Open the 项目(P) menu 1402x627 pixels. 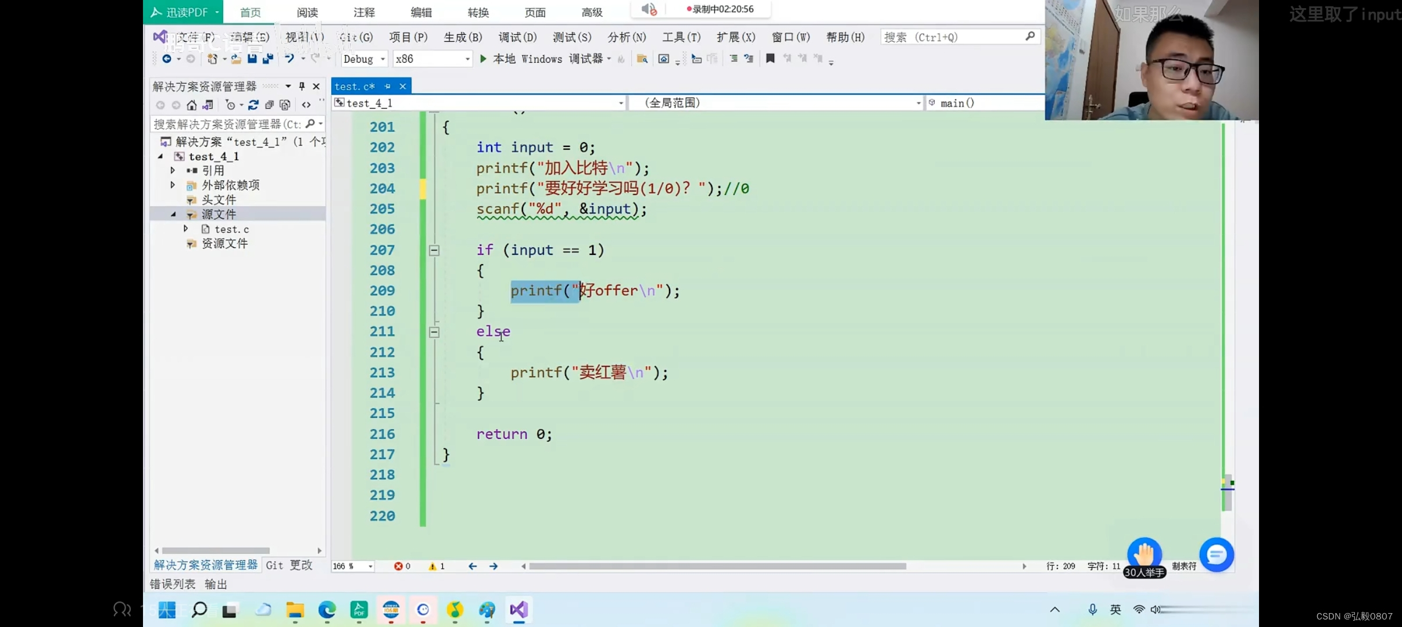click(408, 37)
